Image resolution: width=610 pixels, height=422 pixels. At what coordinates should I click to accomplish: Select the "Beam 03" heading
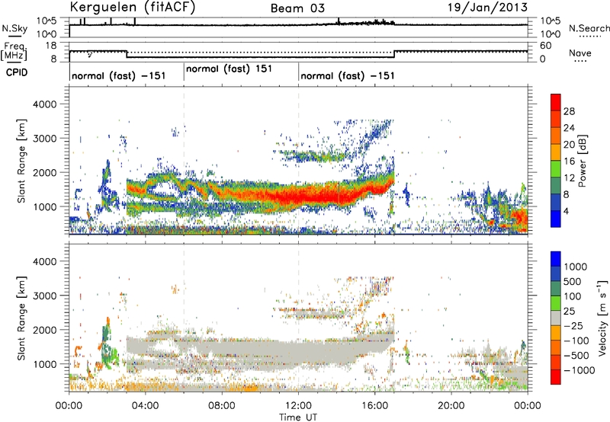click(297, 8)
